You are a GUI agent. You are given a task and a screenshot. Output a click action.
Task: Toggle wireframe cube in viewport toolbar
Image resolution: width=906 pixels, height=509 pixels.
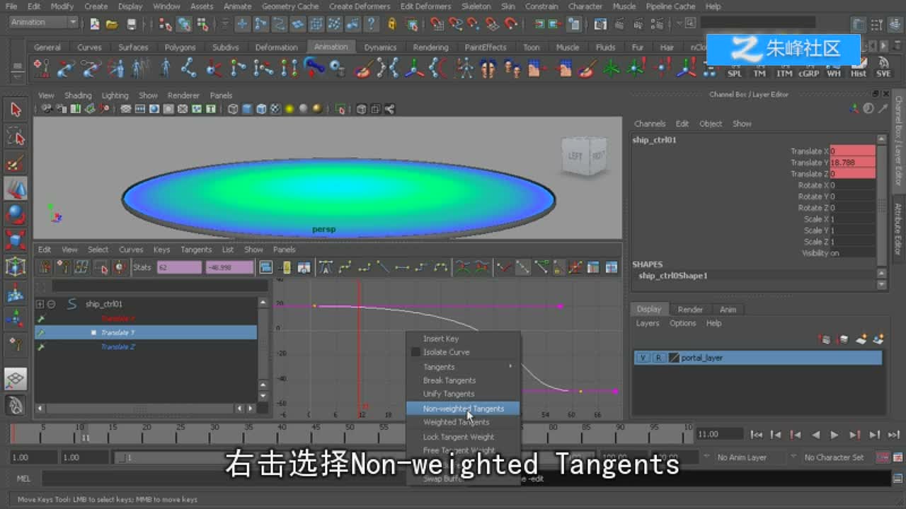click(233, 109)
